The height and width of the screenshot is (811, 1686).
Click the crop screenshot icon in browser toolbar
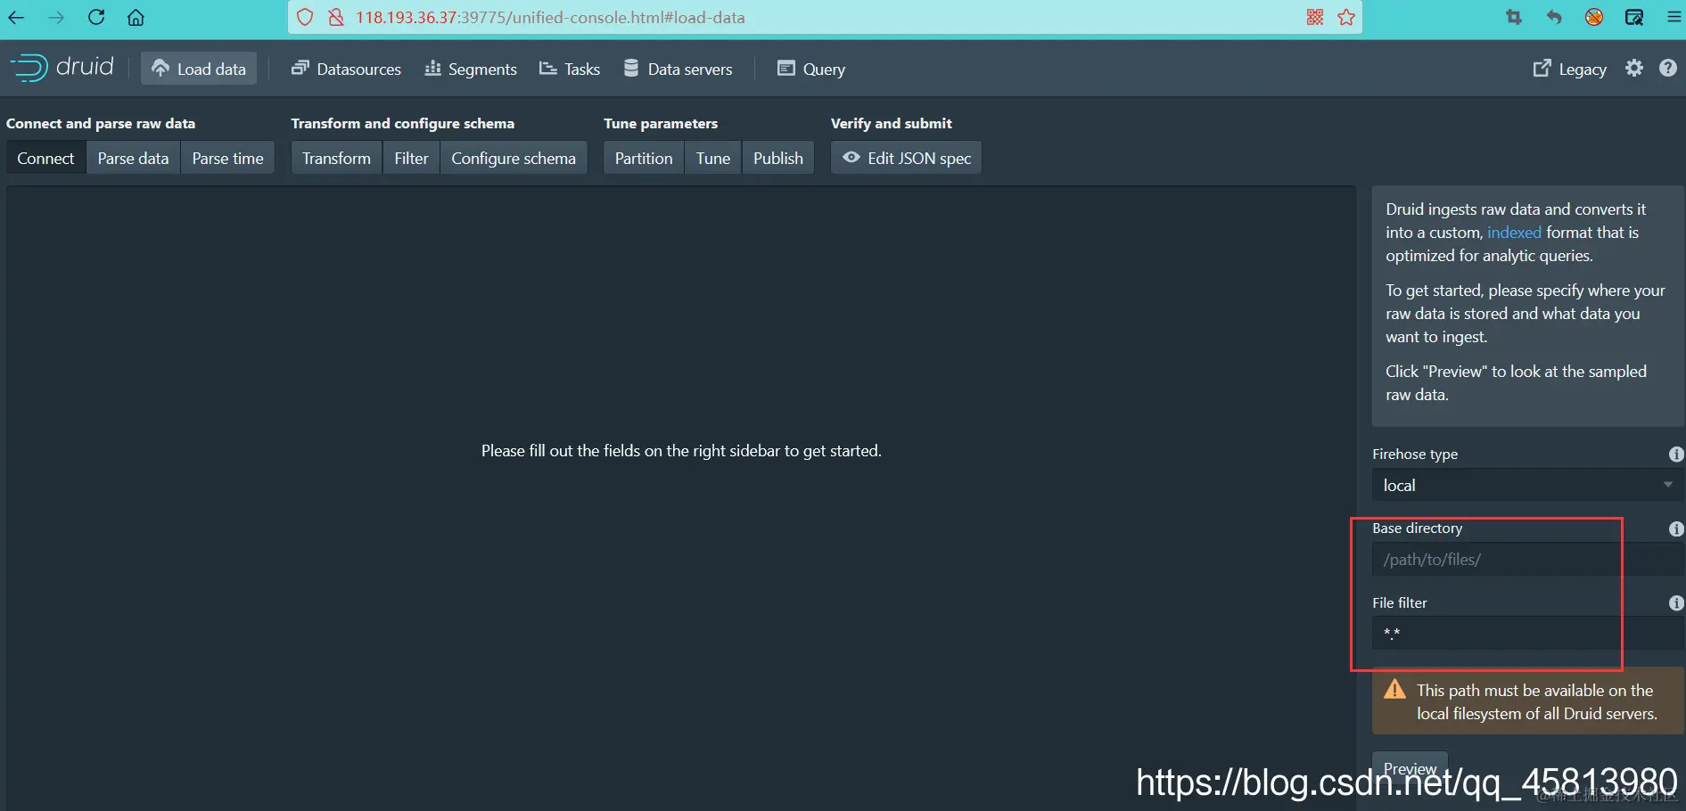pos(1514,17)
